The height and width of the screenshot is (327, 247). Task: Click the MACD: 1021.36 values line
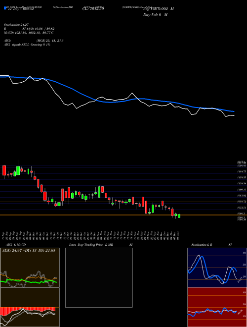29,33
